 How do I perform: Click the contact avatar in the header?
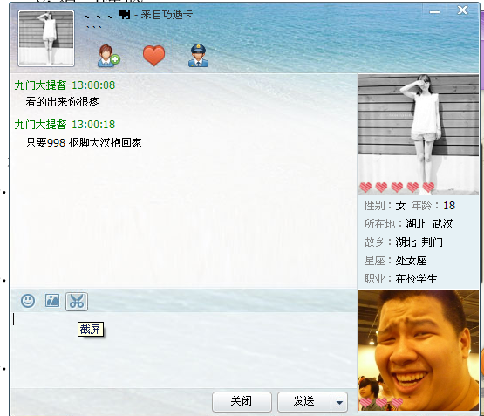click(46, 38)
